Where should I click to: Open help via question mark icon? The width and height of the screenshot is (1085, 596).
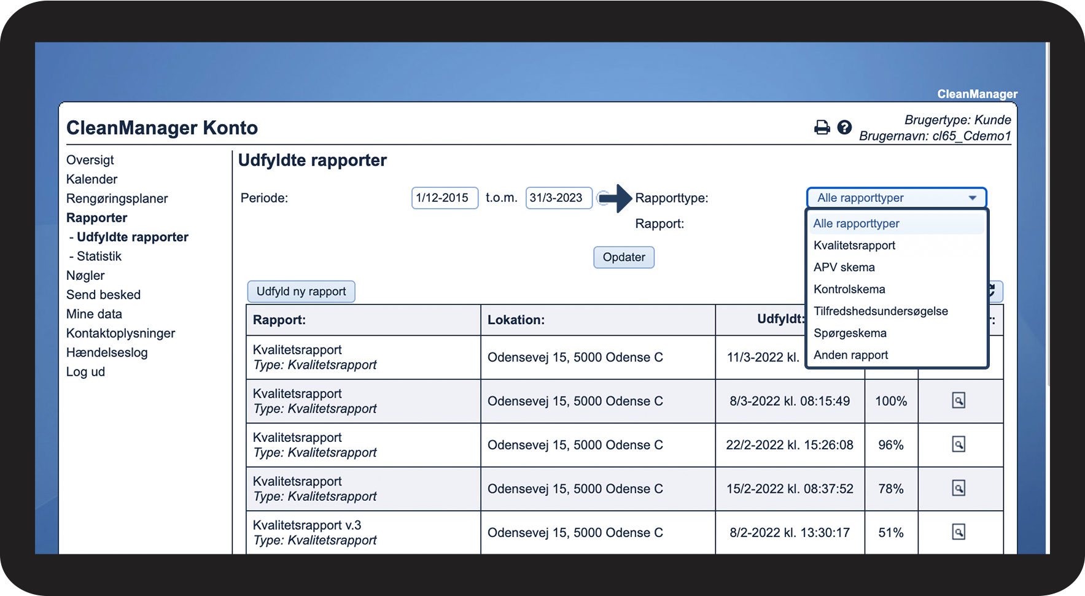tap(844, 127)
